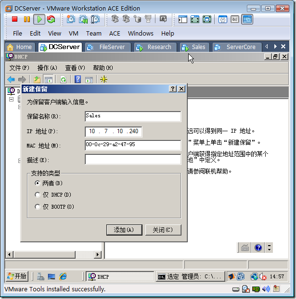Click the show desktop quick launch icon

coord(51,276)
